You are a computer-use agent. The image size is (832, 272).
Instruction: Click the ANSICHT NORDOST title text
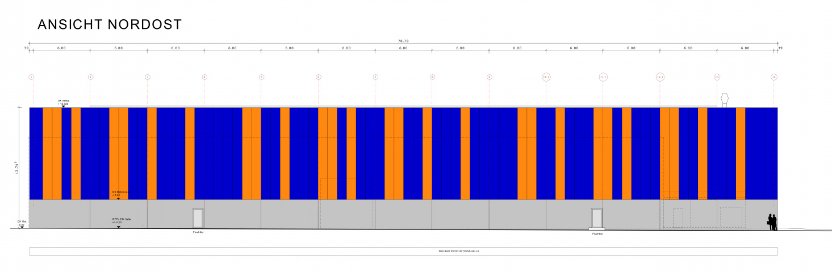(x=110, y=24)
